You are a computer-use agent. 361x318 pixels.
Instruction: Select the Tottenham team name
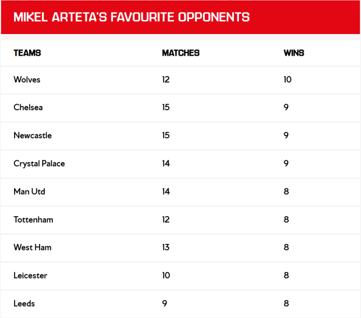[x=33, y=220]
